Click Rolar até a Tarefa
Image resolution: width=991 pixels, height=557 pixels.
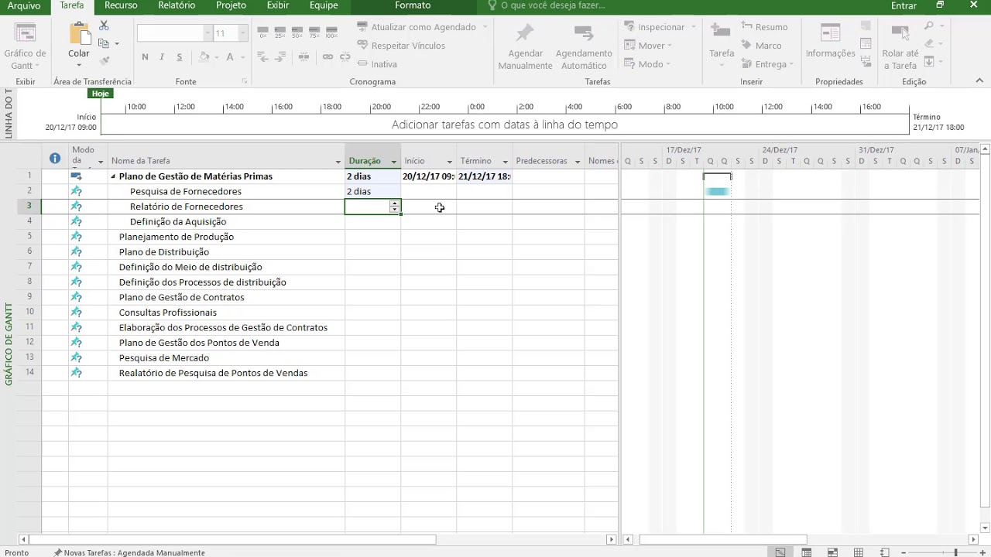(900, 46)
